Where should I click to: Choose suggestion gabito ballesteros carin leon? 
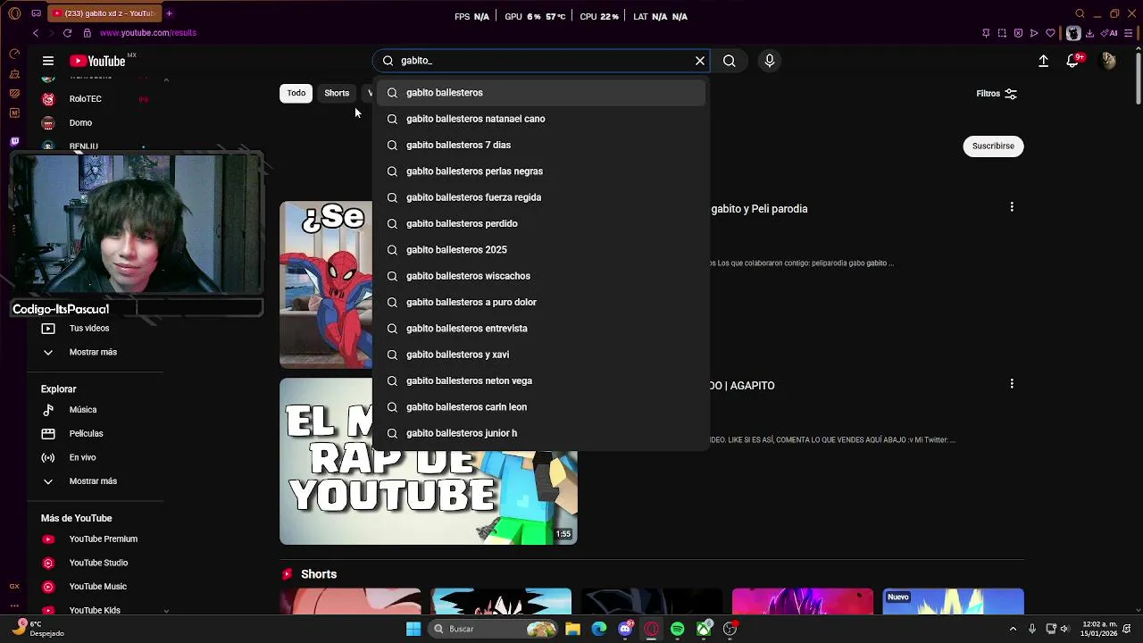point(541,407)
